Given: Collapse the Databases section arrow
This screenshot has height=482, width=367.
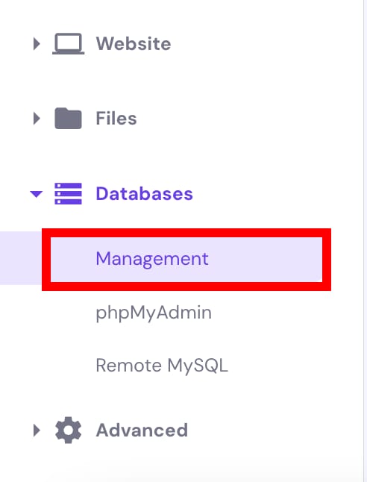Looking at the screenshot, I should 37,194.
